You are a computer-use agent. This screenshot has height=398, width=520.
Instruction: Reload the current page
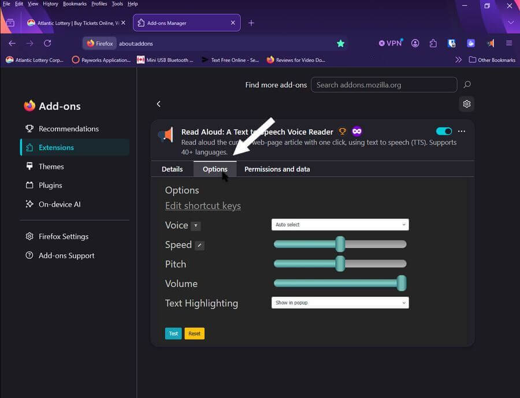[47, 43]
